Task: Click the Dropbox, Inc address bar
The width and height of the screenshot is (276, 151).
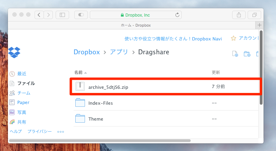Action: tap(135, 15)
